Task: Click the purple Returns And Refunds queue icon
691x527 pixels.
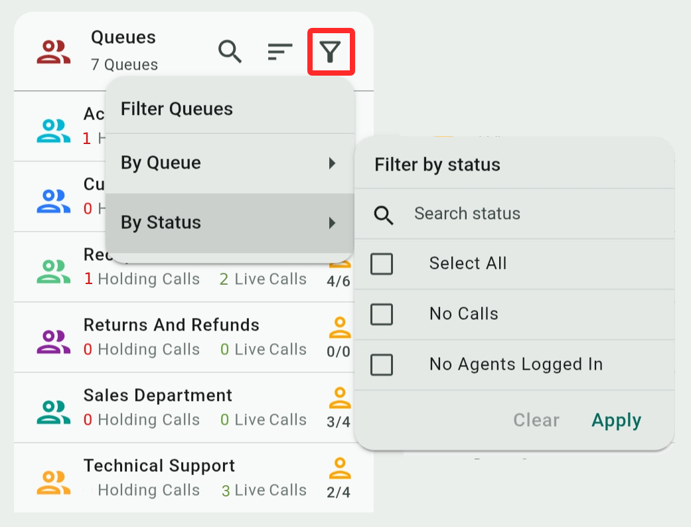Action: tap(53, 341)
